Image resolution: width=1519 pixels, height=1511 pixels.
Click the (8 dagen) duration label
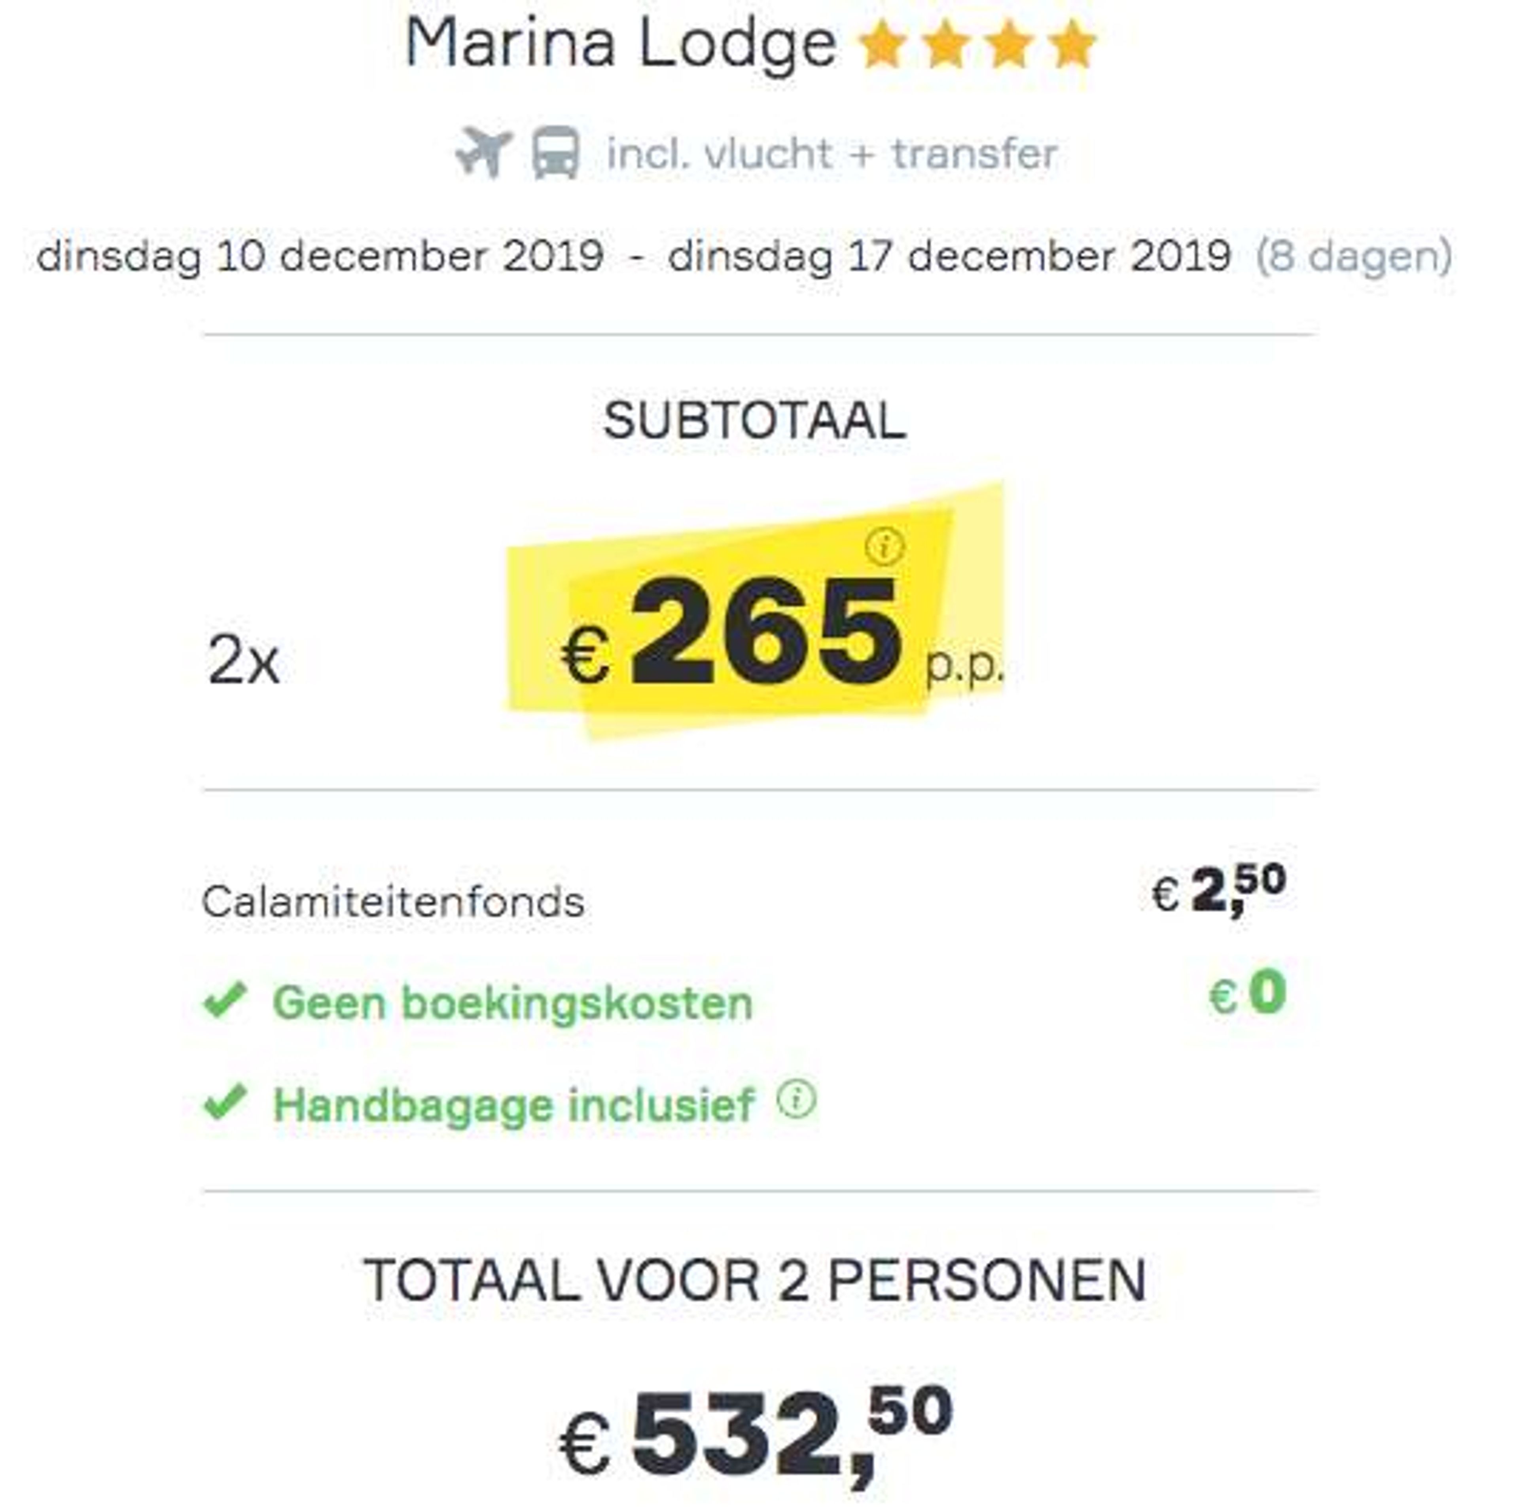[x=1354, y=256]
